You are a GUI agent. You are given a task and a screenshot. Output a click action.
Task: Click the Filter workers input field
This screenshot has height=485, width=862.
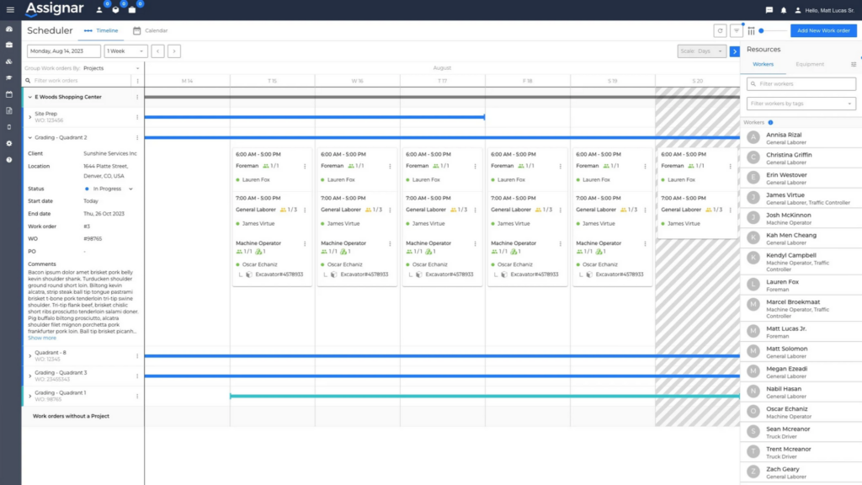800,83
